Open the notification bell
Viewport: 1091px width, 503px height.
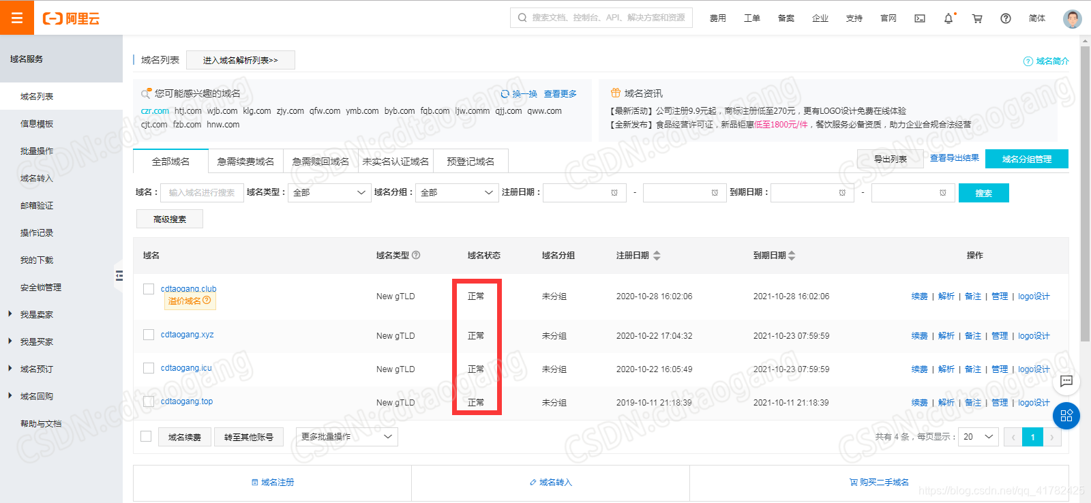pyautogui.click(x=948, y=18)
